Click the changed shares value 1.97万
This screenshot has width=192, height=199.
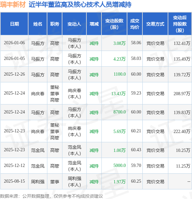click(x=119, y=182)
